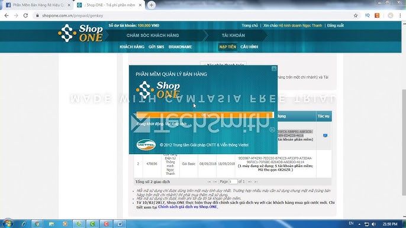Open Chính sách giá dịch vụ Shop.ONE link

pyautogui.click(x=188, y=207)
